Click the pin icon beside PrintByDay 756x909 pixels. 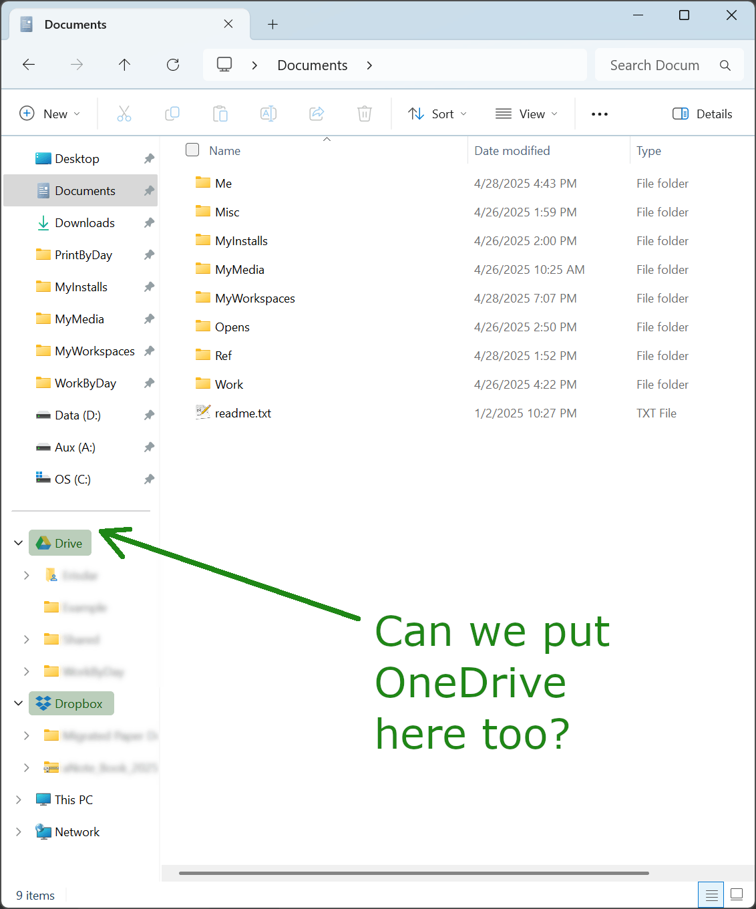click(149, 255)
